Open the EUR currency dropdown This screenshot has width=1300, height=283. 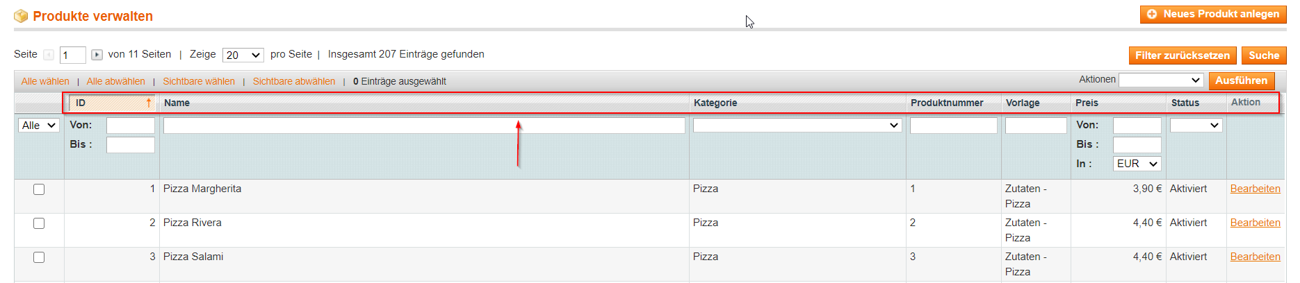tap(1137, 164)
